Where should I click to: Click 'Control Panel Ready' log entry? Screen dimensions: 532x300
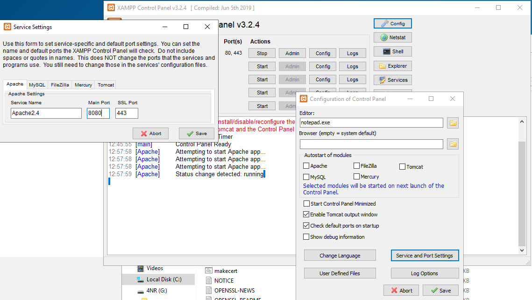pyautogui.click(x=203, y=144)
